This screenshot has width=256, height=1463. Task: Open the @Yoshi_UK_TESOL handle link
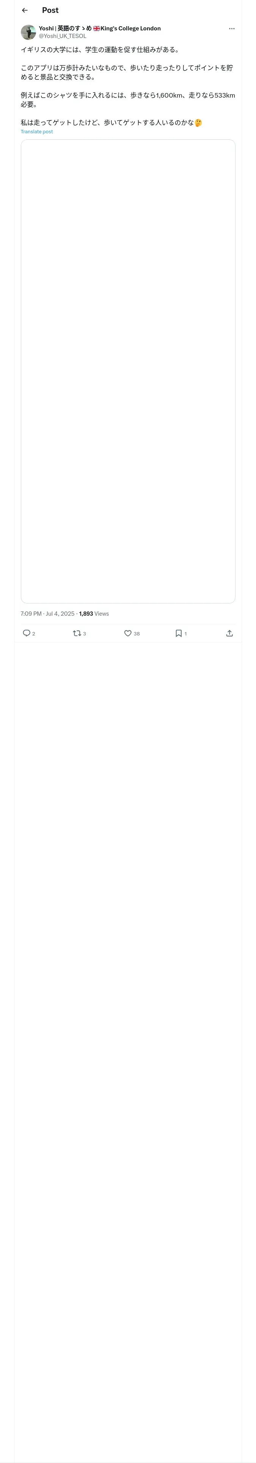[63, 36]
